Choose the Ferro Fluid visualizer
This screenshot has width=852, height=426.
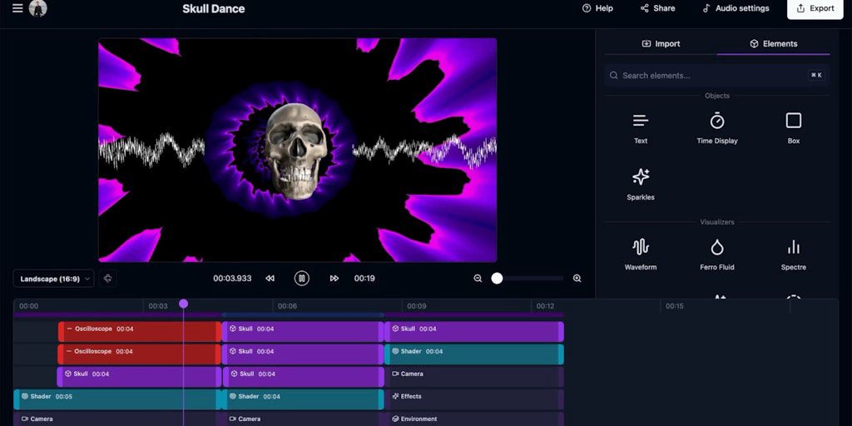tap(716, 254)
